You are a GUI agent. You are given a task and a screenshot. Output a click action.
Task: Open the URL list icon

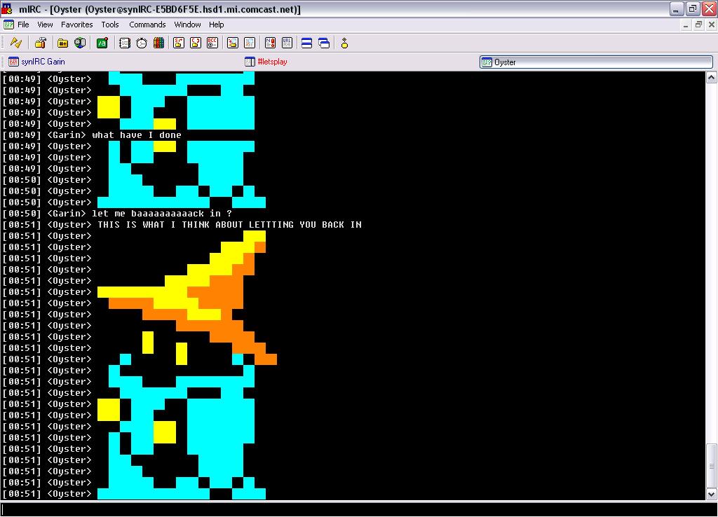tap(287, 43)
